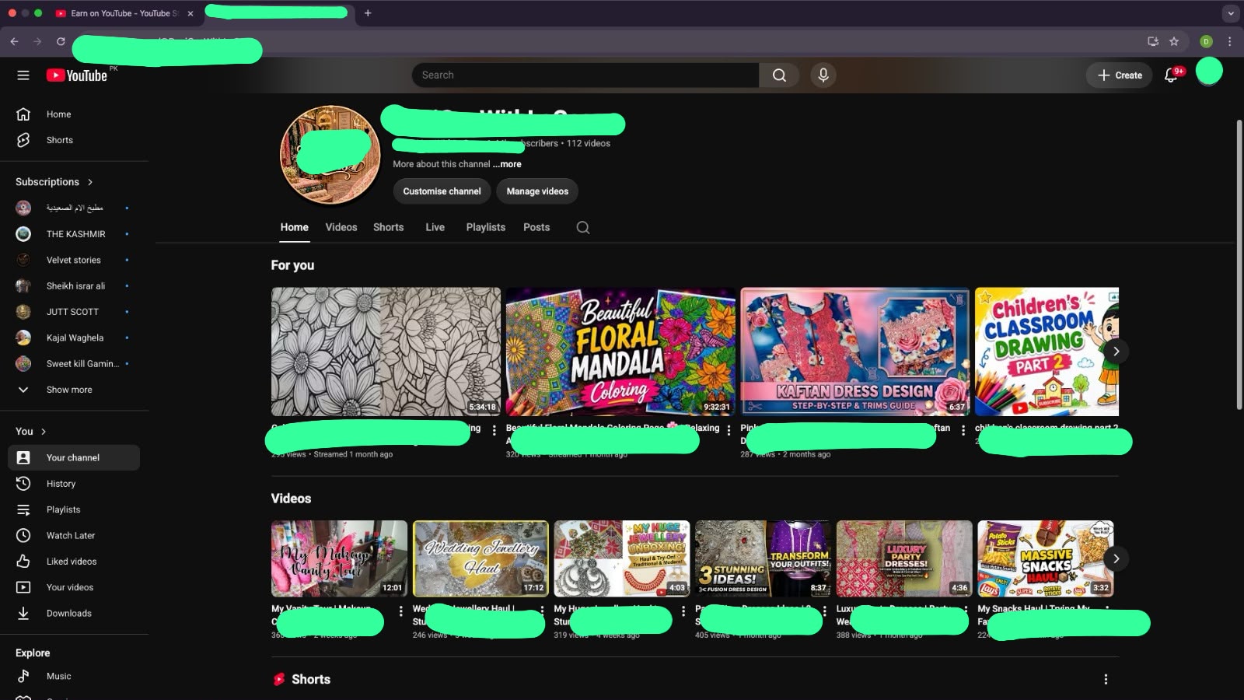The width and height of the screenshot is (1244, 700).
Task: Open the notifications bell
Action: coord(1171,75)
